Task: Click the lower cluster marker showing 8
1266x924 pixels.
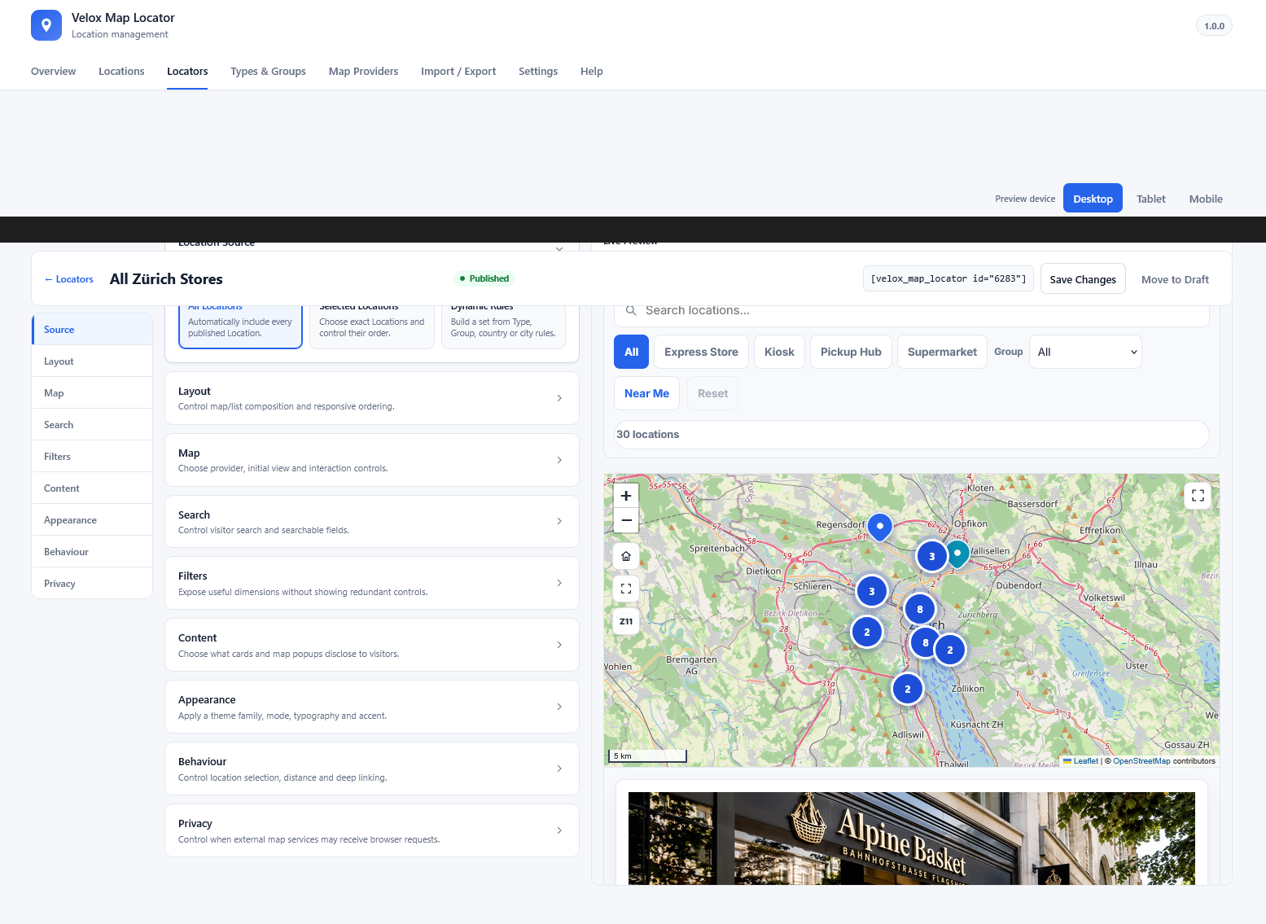Action: pos(925,643)
